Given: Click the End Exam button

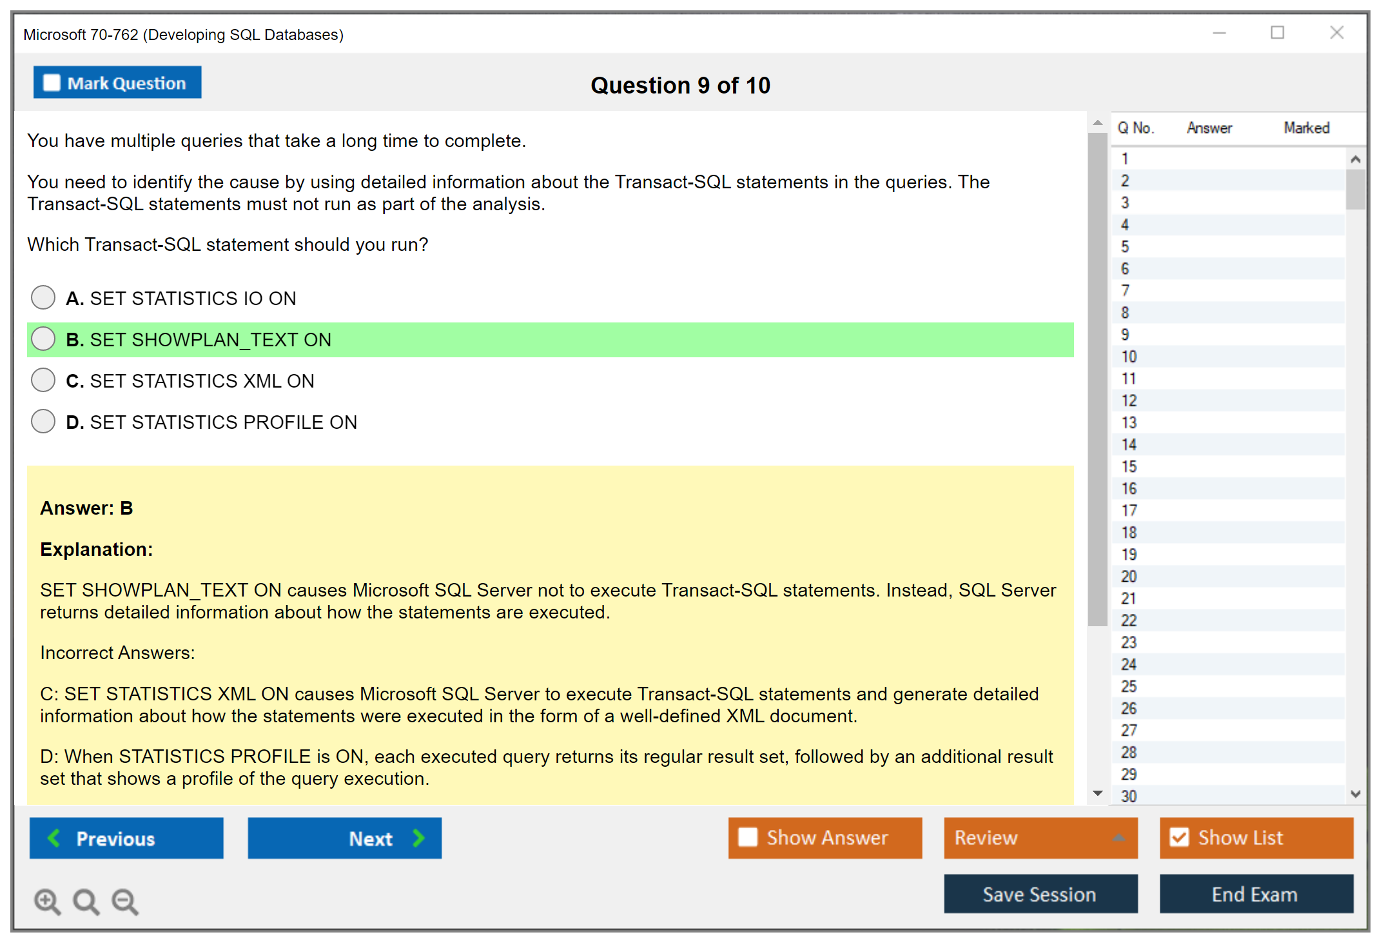Looking at the screenshot, I should [x=1255, y=894].
